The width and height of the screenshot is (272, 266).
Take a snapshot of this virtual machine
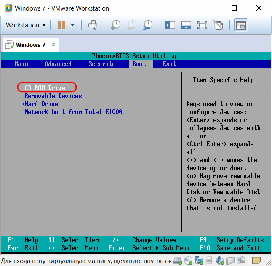coord(116,25)
